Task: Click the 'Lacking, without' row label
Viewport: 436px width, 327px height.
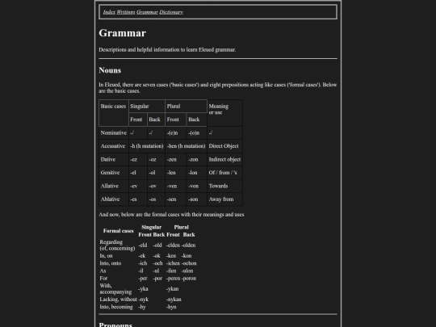Action: point(118,300)
